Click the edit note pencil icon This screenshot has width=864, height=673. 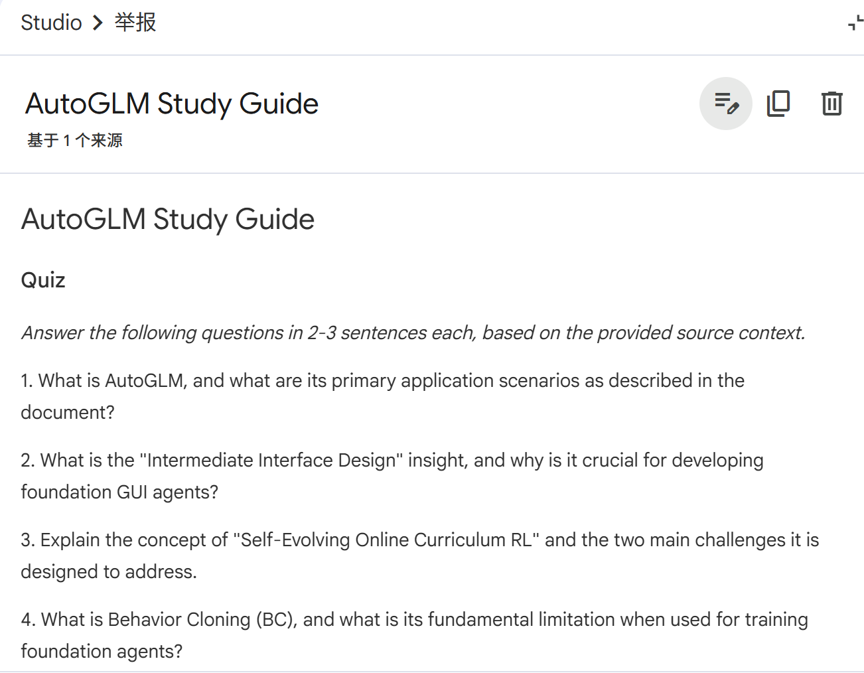(726, 104)
